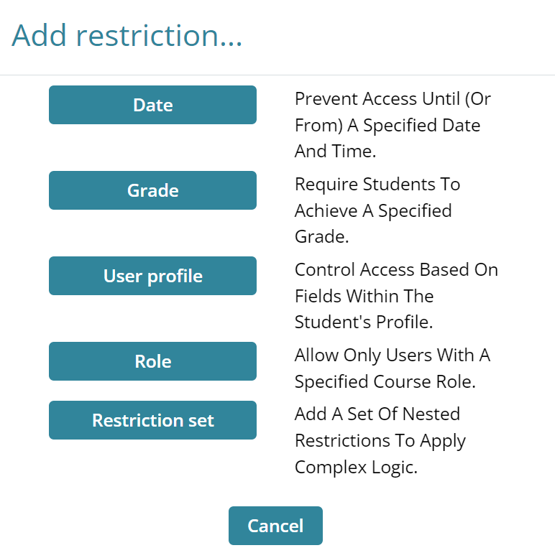Click the "Achieve A Specified" text line
Image resolution: width=555 pixels, height=553 pixels.
click(373, 210)
